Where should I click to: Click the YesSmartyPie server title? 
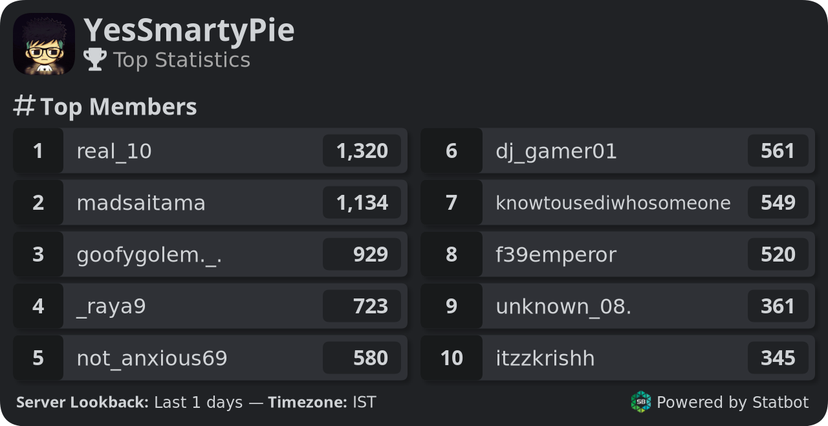click(189, 30)
